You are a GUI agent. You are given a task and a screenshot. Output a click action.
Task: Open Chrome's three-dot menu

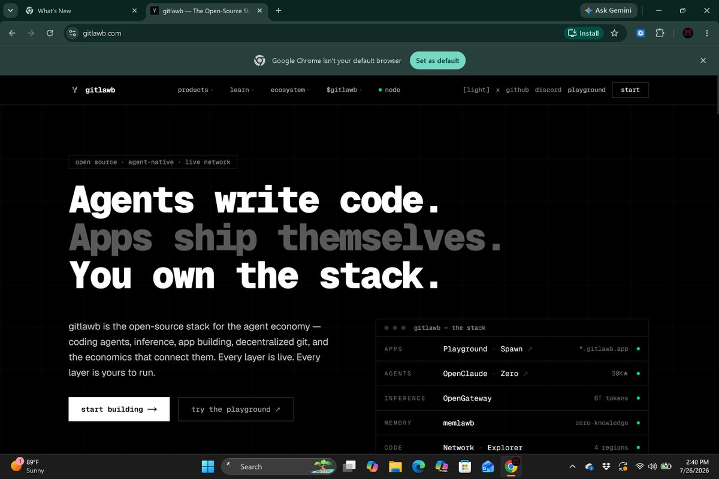pyautogui.click(x=707, y=34)
